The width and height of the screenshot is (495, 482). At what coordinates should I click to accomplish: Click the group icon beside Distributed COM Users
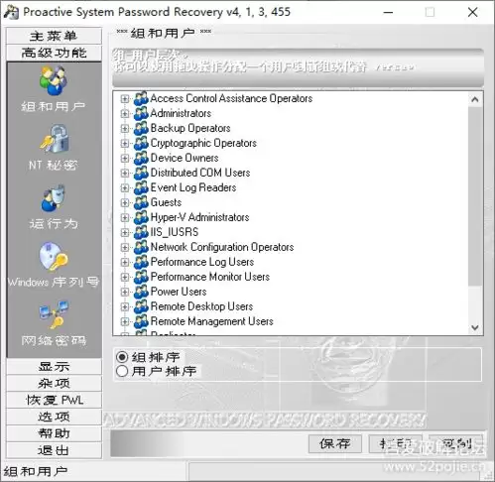click(x=141, y=173)
